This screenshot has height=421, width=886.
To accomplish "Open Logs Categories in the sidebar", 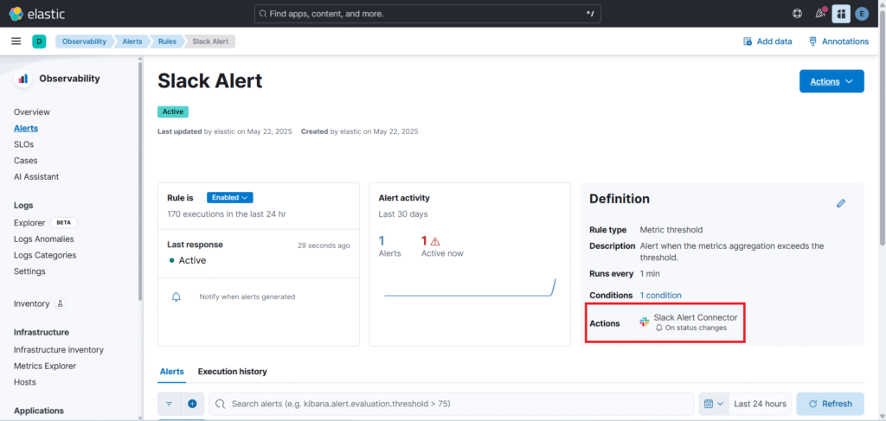I will tap(45, 255).
